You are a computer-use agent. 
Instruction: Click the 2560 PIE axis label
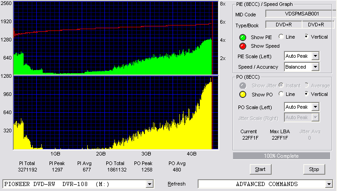pos(6,3)
